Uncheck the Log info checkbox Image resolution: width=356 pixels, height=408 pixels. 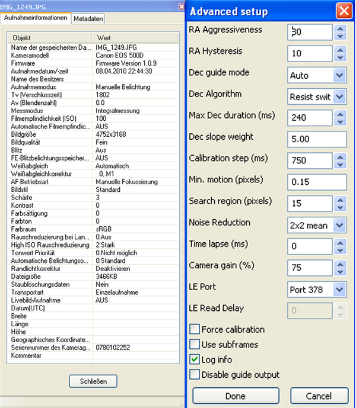point(194,359)
